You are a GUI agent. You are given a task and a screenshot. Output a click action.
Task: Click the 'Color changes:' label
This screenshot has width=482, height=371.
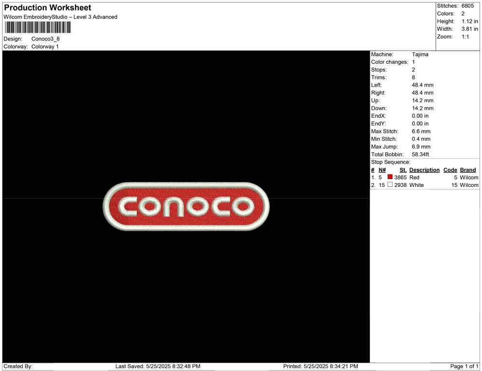click(x=389, y=62)
